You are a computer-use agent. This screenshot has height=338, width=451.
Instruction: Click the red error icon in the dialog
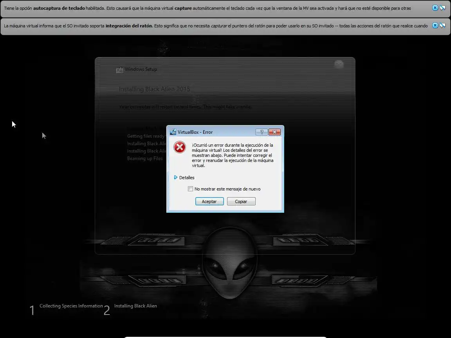180,147
